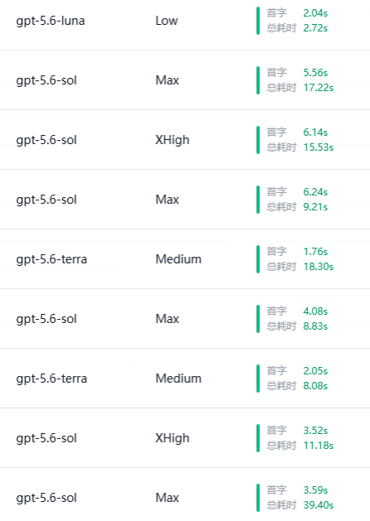
Task: Click Medium in the 8.08s row
Action: point(179,379)
